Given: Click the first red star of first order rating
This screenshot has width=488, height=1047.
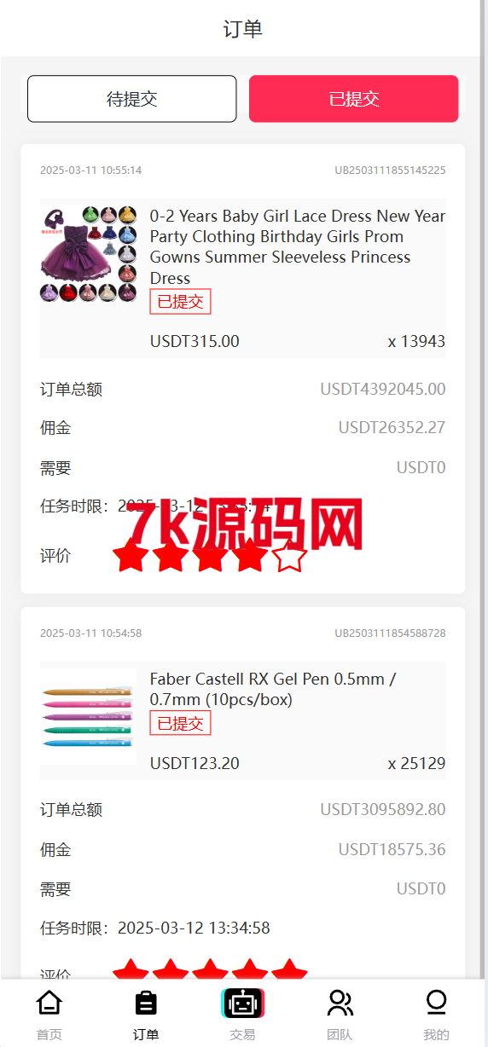Looking at the screenshot, I should click(x=131, y=555).
